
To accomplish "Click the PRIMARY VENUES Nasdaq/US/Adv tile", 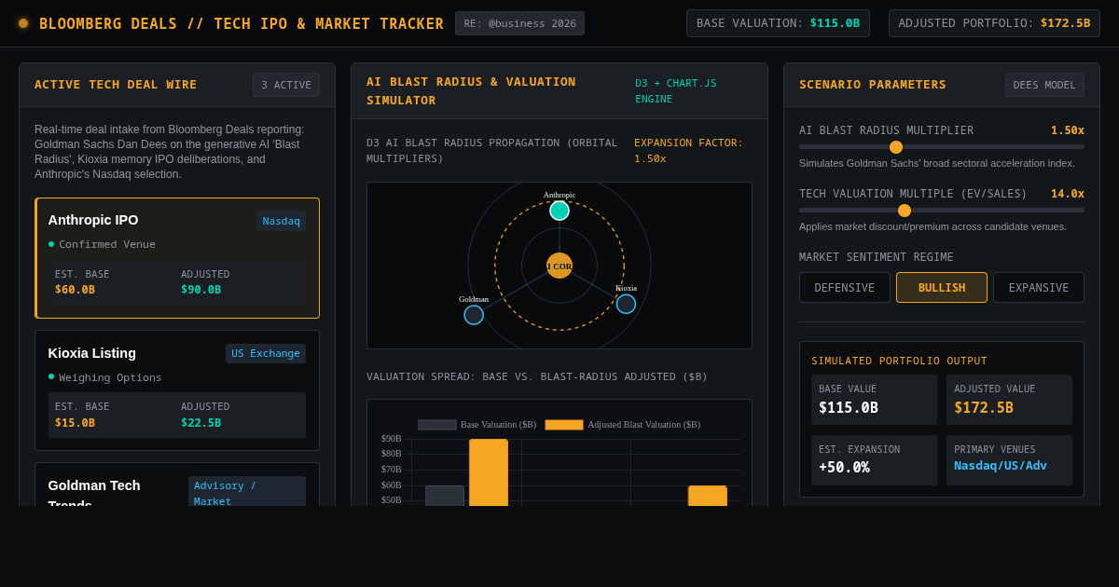I will pos(1009,460).
